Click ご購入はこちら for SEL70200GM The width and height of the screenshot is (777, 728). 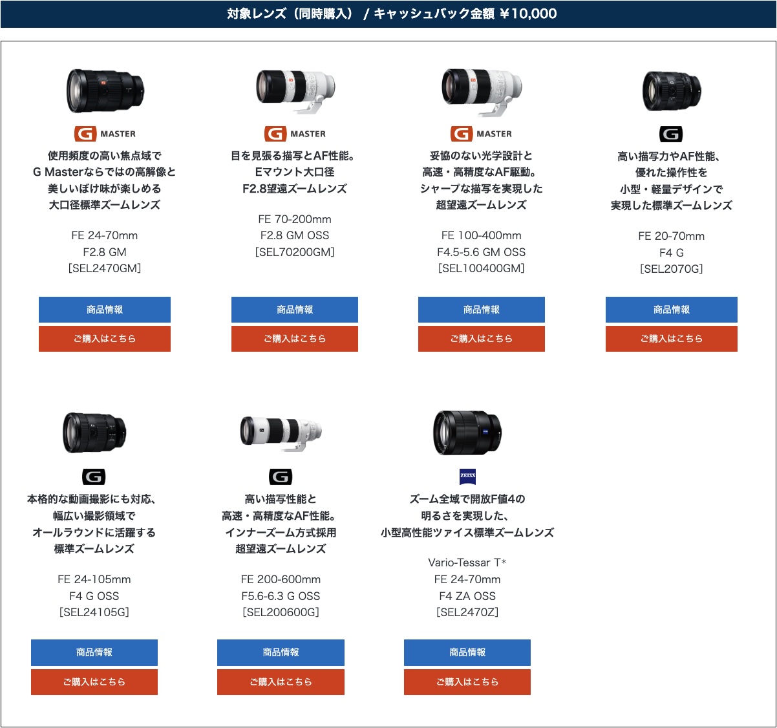pyautogui.click(x=295, y=339)
